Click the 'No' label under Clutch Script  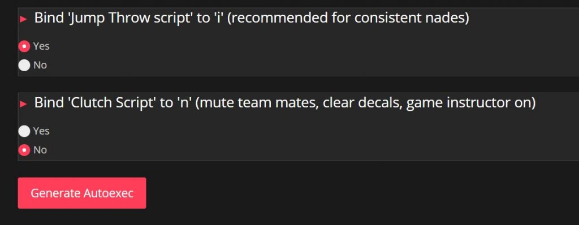point(40,150)
